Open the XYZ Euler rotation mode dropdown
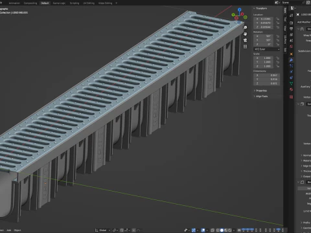Viewport: 311px width, 233px height. pos(267,49)
